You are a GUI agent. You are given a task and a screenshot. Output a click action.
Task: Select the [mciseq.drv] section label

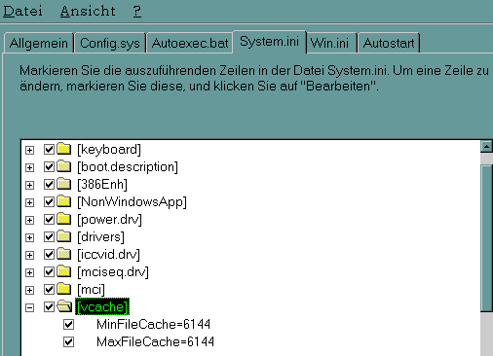(x=113, y=272)
